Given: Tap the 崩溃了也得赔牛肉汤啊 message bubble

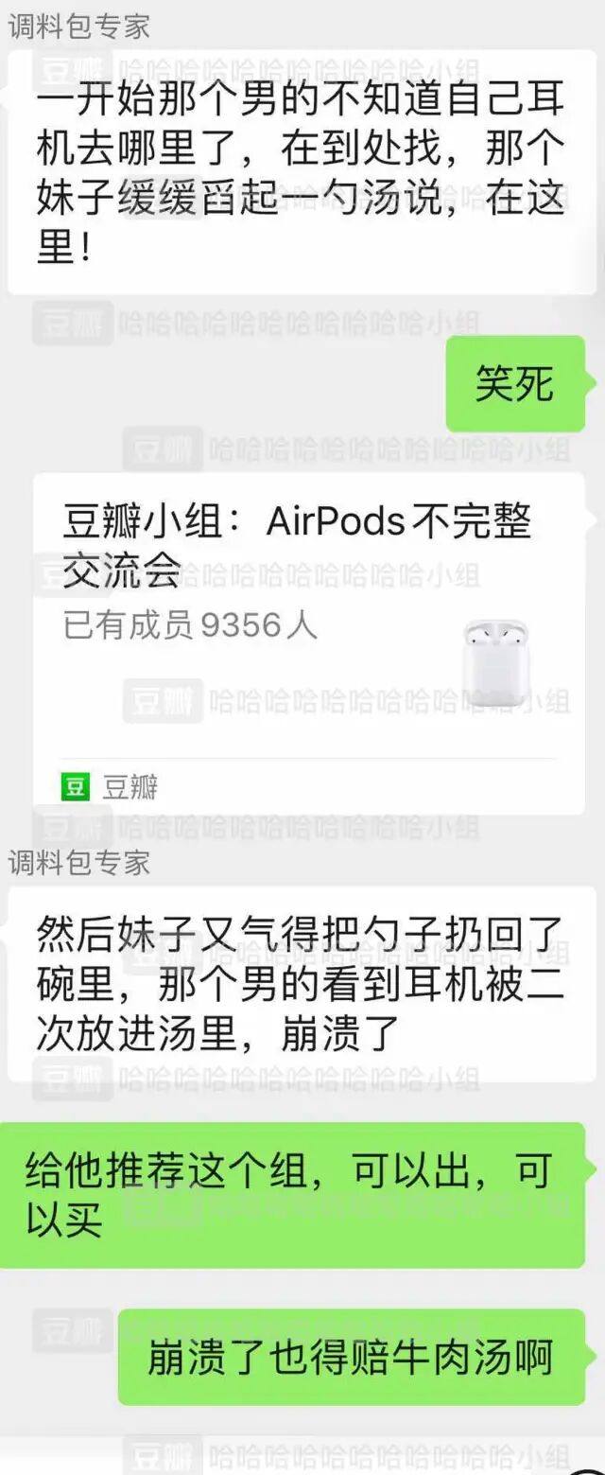Looking at the screenshot, I should click(x=352, y=1357).
